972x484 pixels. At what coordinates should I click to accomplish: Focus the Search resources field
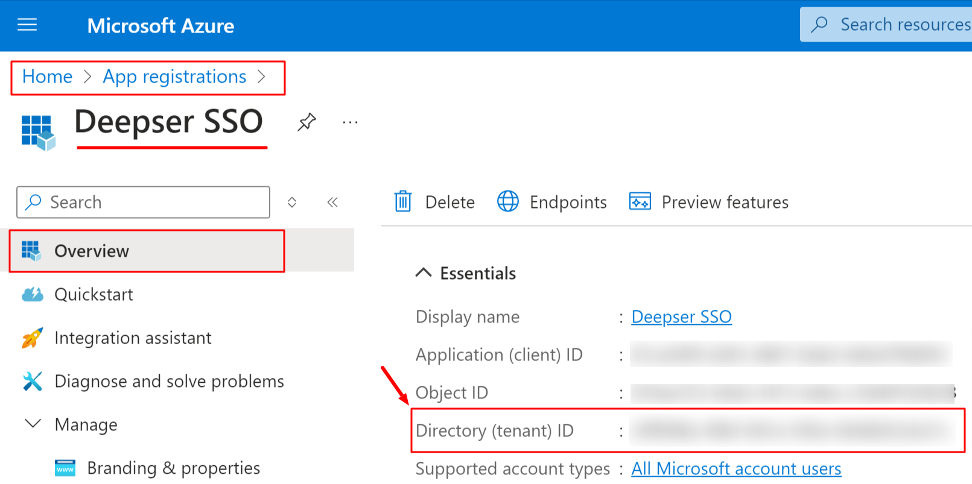pyautogui.click(x=886, y=25)
